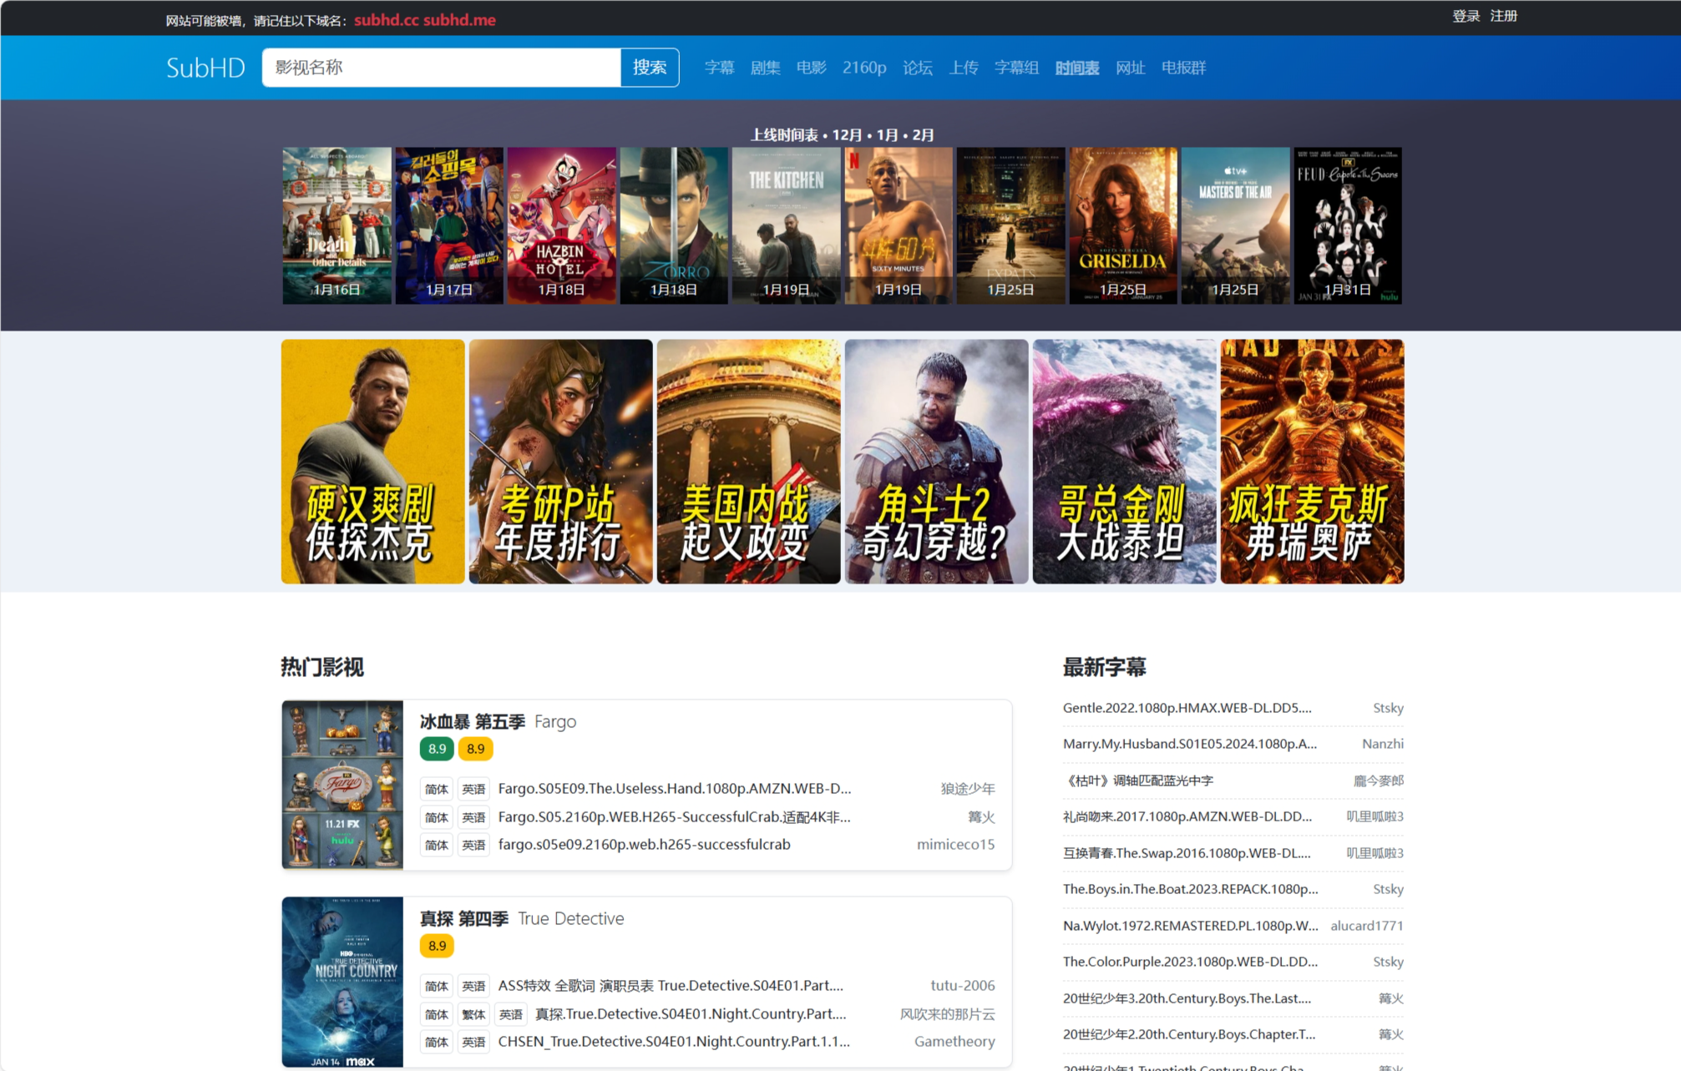The image size is (1681, 1071).
Task: Click the SubHD site logo
Action: [x=205, y=68]
